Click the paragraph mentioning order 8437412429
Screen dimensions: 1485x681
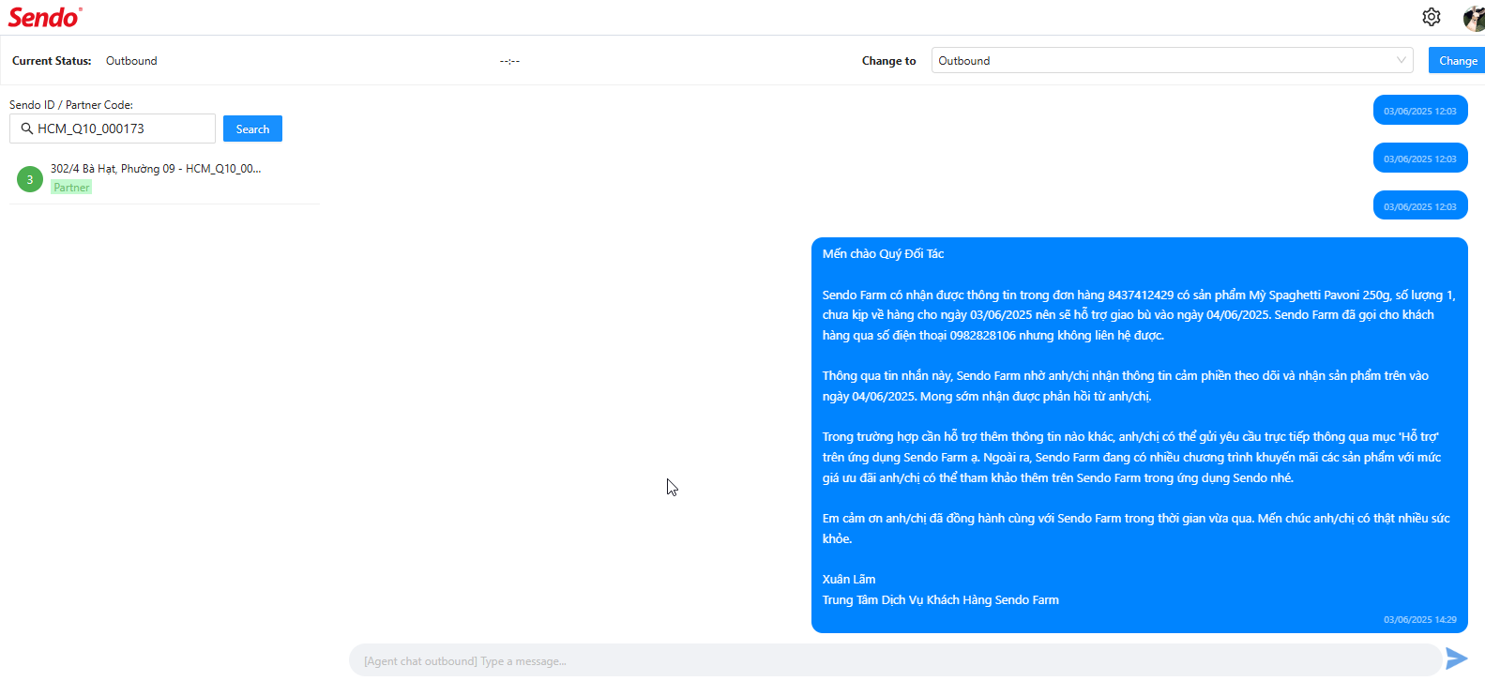coord(1139,314)
